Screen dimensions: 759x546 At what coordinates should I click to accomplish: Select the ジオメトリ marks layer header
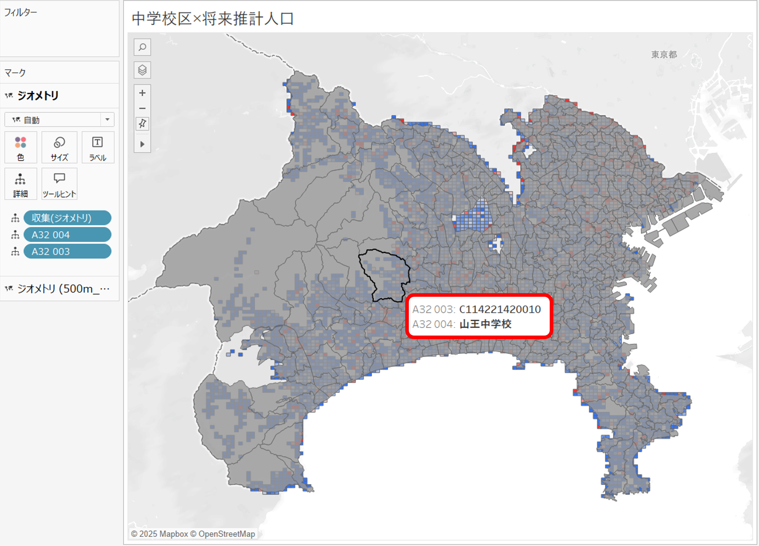[x=60, y=96]
